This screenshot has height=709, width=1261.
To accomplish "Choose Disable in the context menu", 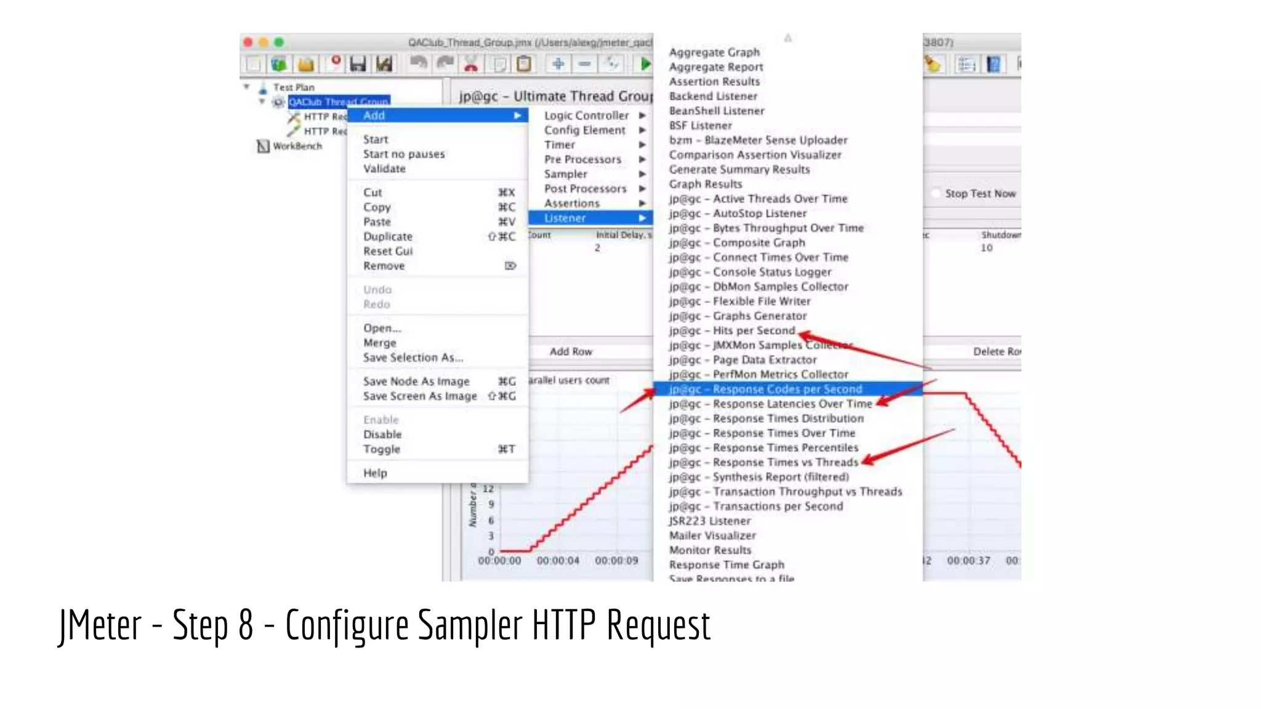I will click(438, 435).
